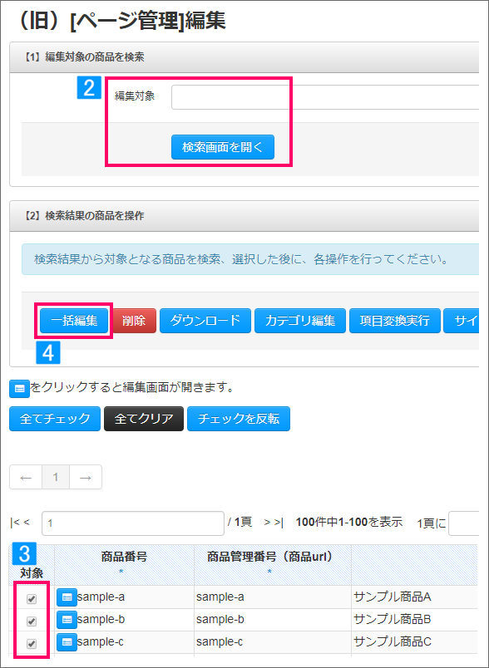Screen dimensions: 489x668
Task: Click the 検索画面を開く button
Action: click(x=223, y=147)
